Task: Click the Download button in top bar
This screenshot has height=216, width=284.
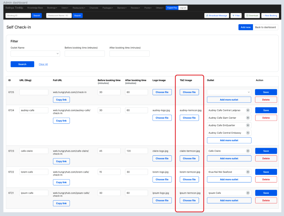Action: (252, 15)
